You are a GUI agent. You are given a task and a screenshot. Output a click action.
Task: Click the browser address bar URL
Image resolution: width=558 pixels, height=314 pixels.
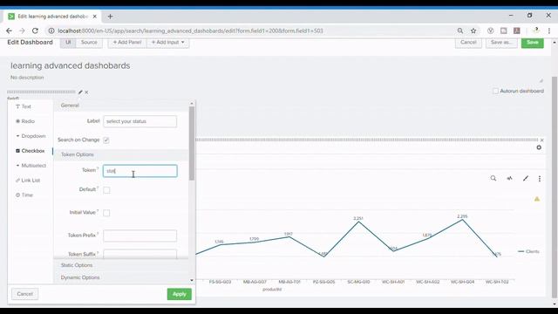pos(190,31)
